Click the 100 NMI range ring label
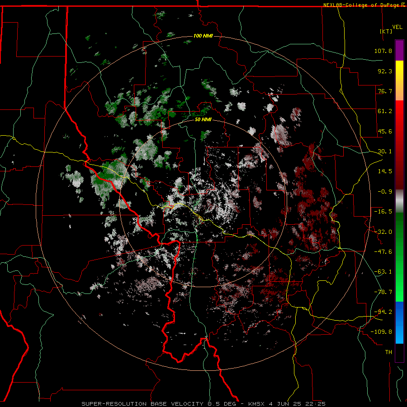Viewport: 407px width, 407px height. point(203,36)
